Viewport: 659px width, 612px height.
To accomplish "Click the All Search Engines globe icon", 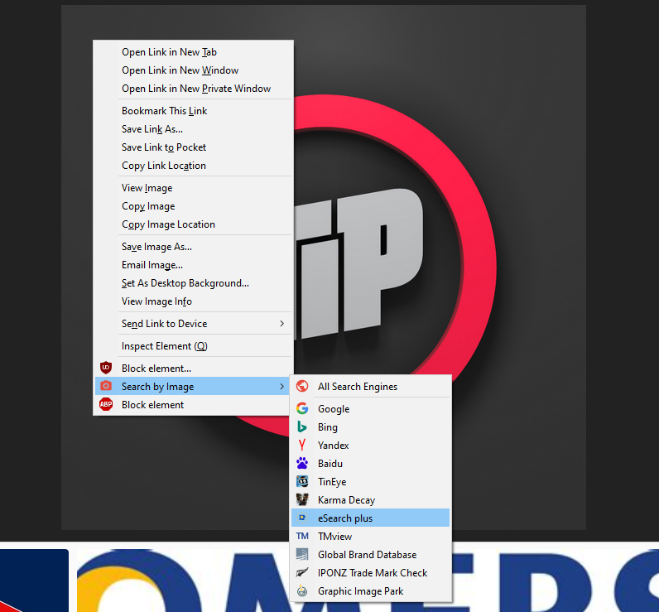I will pyautogui.click(x=302, y=386).
